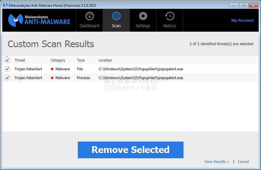The width and height of the screenshot is (261, 170).
Task: Open the History clock icon
Action: tap(170, 16)
